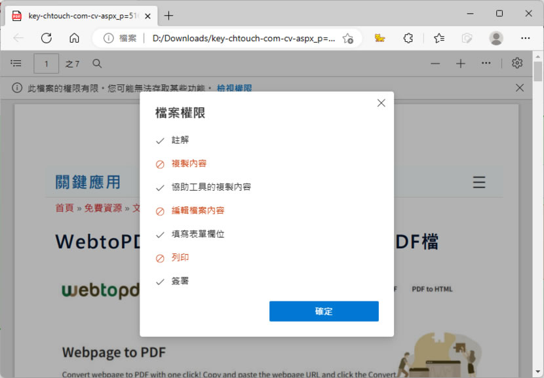Dismiss the permissions notification bar
The height and width of the screenshot is (378, 544).
(520, 88)
